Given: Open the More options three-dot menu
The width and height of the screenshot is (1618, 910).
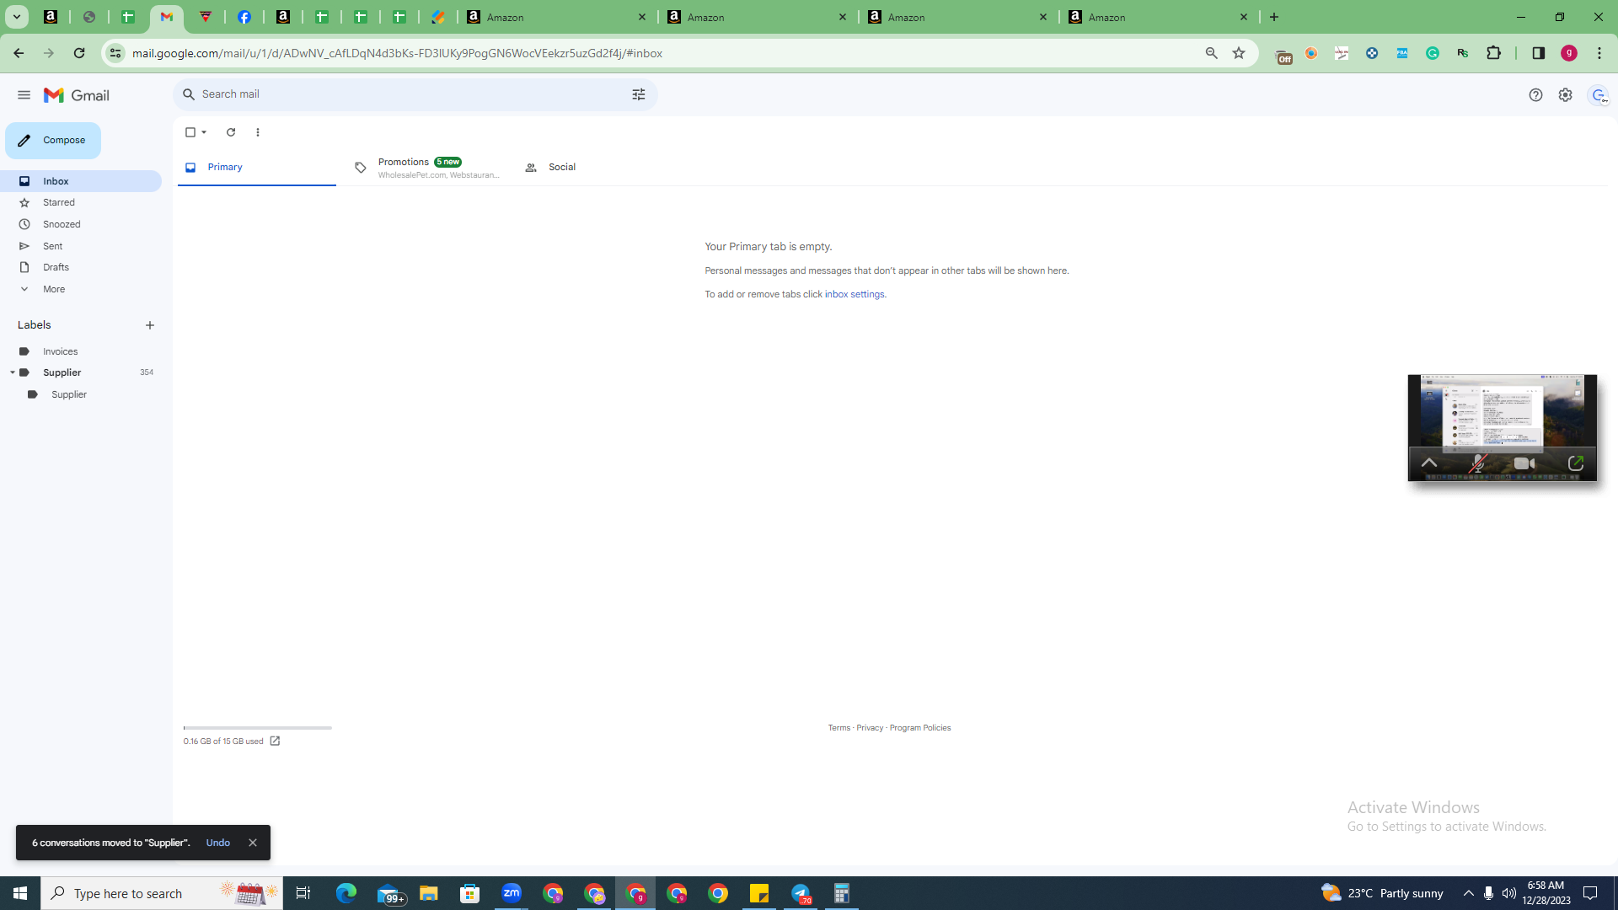Looking at the screenshot, I should click(x=258, y=132).
